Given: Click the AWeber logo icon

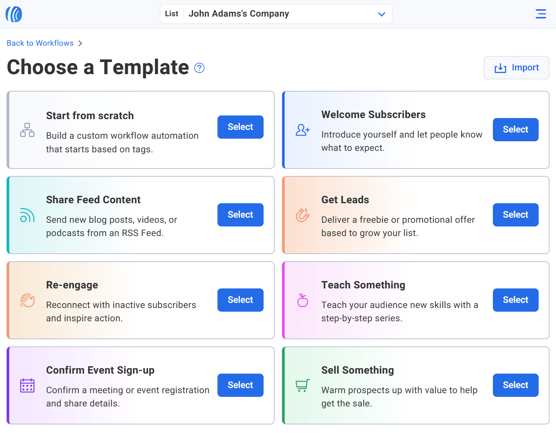Looking at the screenshot, I should (x=14, y=14).
